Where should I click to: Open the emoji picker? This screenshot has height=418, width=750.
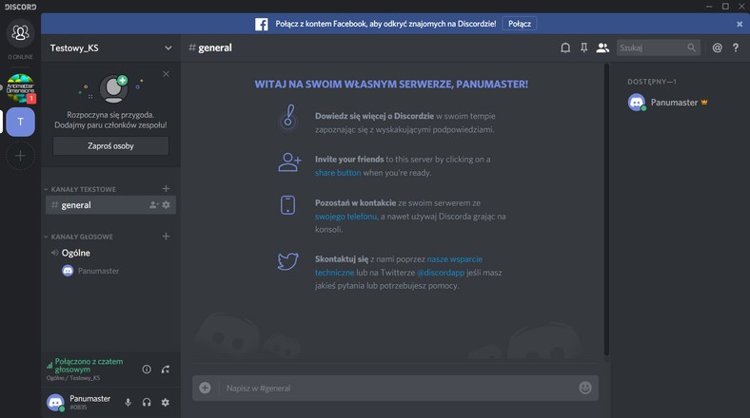(585, 388)
